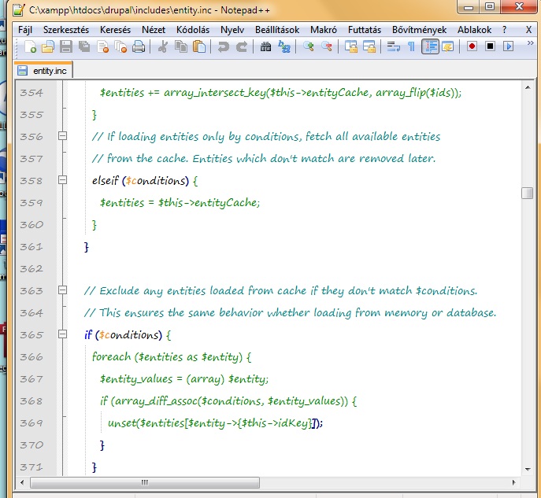
Task: Click the Close All documents icon
Action: click(x=120, y=46)
